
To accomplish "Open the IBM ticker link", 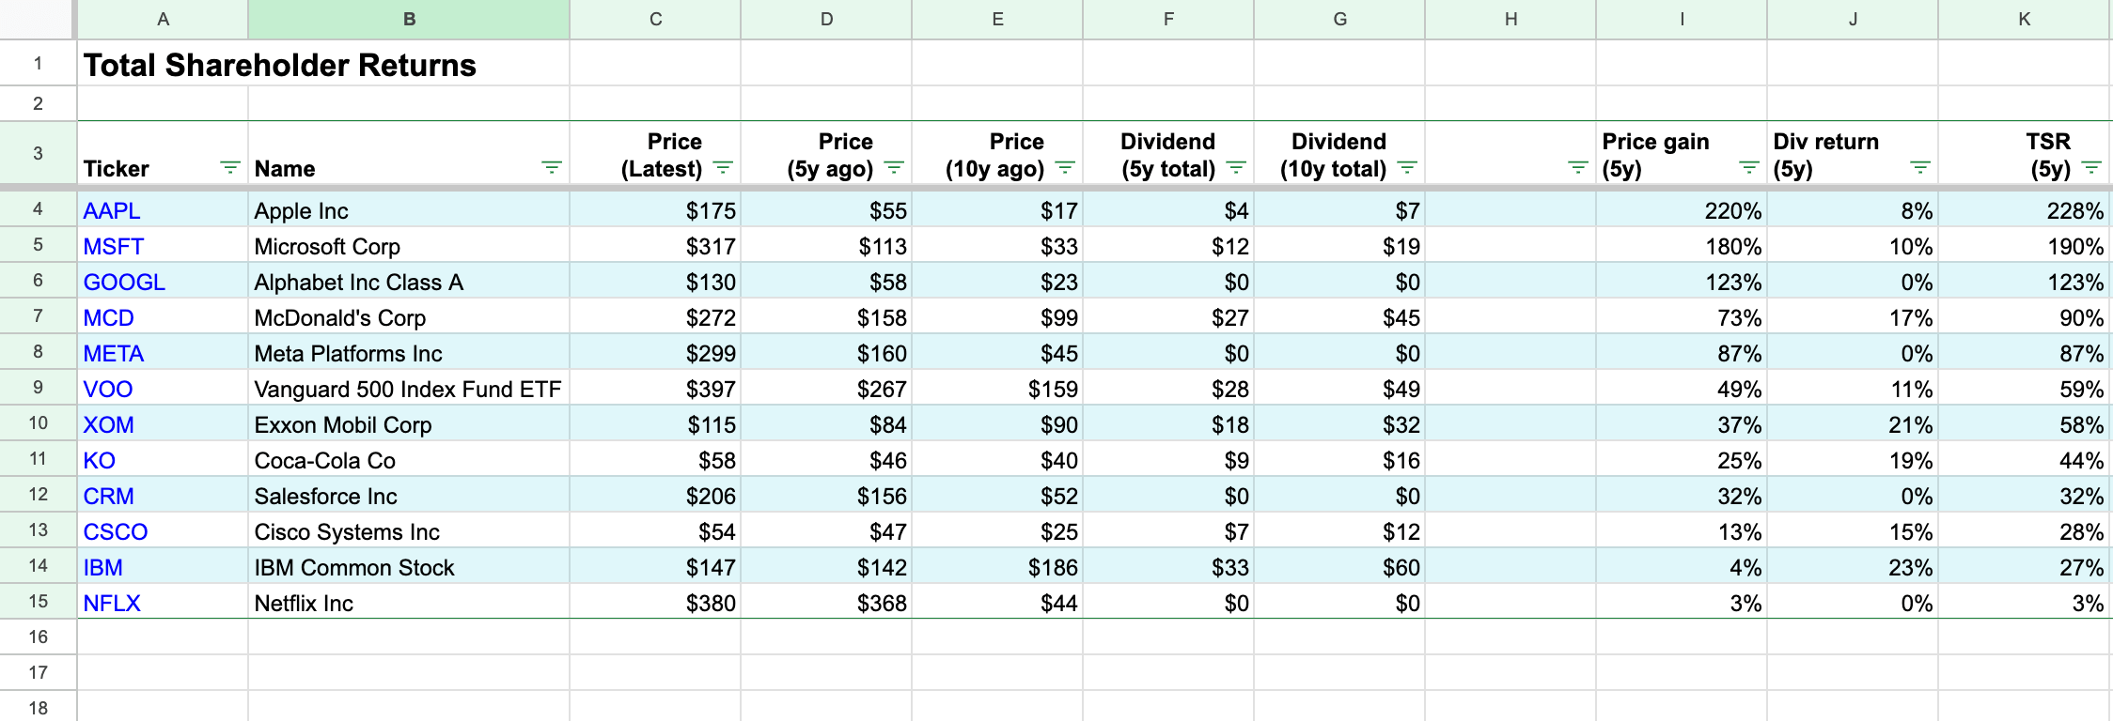I will tap(102, 568).
